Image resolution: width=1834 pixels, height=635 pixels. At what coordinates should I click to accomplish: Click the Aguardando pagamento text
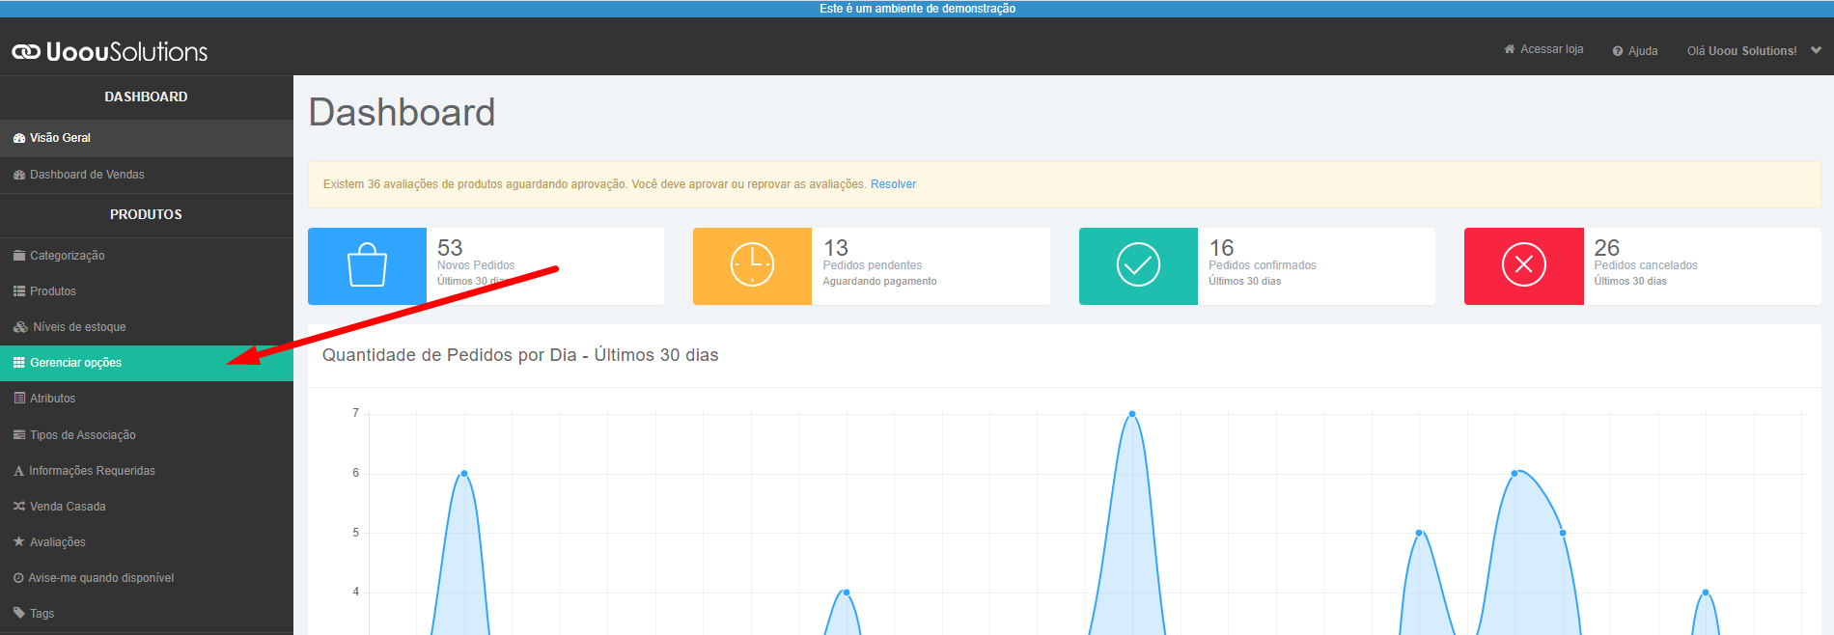pos(879,282)
